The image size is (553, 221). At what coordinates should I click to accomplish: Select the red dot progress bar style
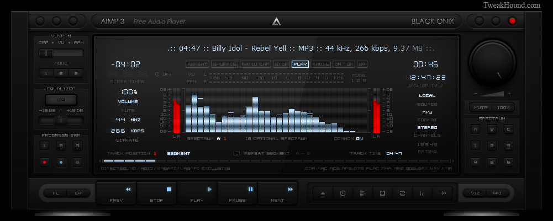point(44,162)
